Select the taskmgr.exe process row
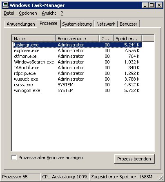 click(78, 45)
